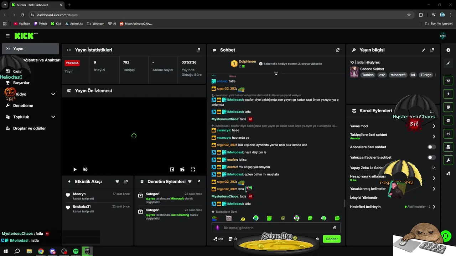Image resolution: width=456 pixels, height=256 pixels.
Task: Pop out the Sohbet chat panel
Action: [338, 50]
